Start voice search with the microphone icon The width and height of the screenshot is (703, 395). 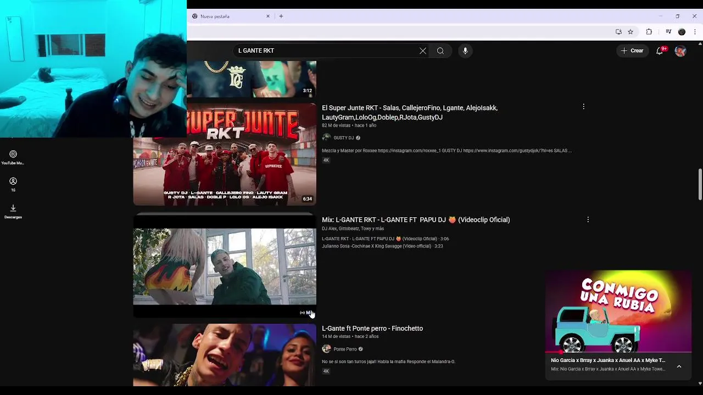(x=465, y=50)
